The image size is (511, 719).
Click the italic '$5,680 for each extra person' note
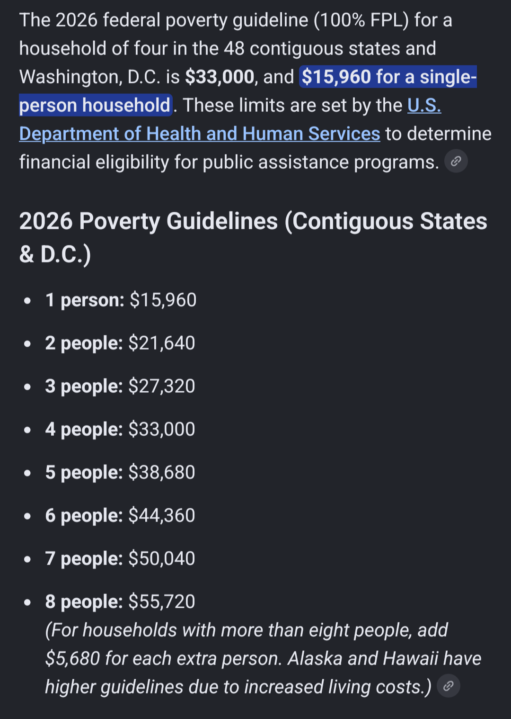pos(163,658)
